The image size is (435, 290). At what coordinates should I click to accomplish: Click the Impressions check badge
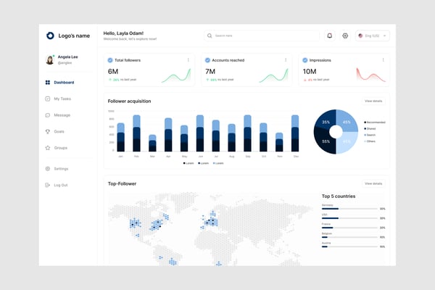tap(305, 60)
